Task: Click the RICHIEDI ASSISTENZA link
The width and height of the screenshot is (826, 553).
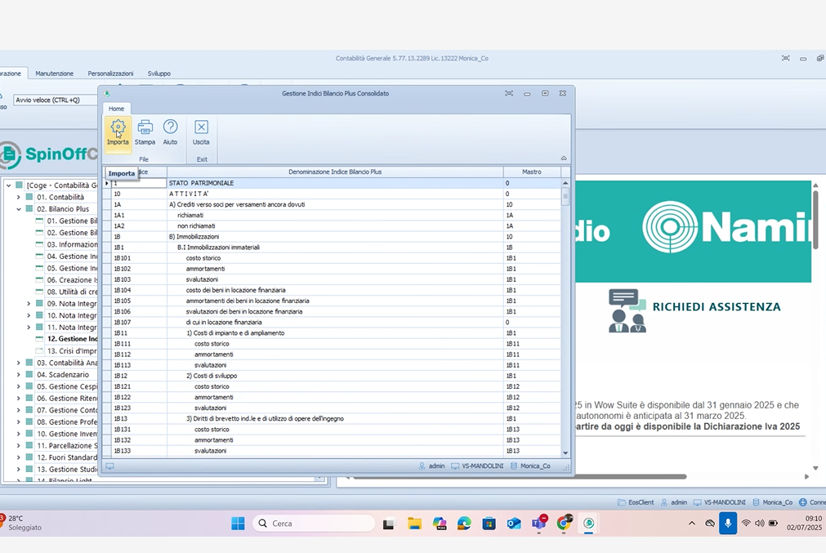Action: [x=717, y=306]
